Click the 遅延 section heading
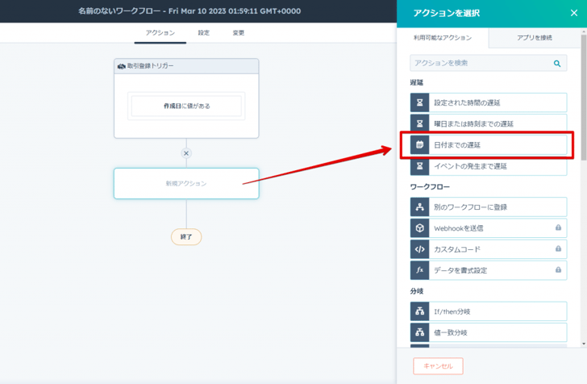 (417, 82)
